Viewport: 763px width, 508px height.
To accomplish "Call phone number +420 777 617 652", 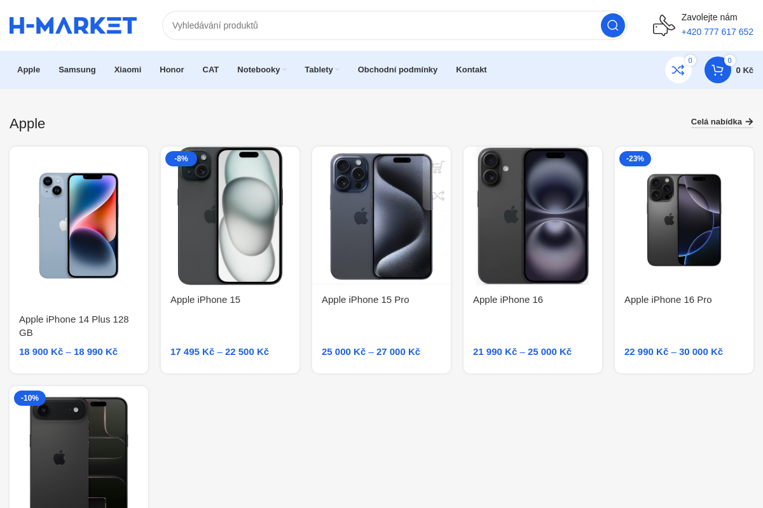I will pos(717,32).
